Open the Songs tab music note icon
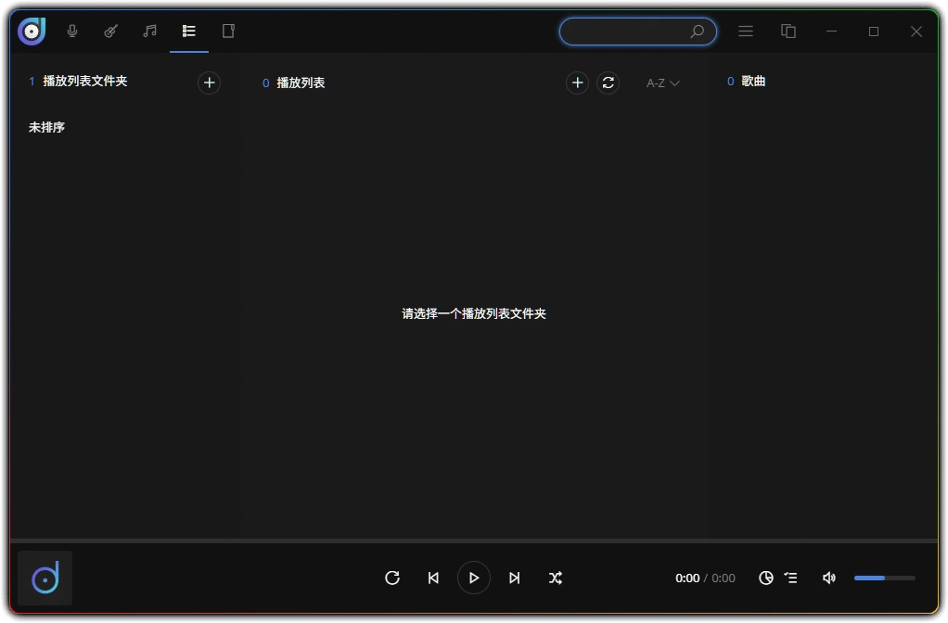The height and width of the screenshot is (623, 948). click(x=150, y=31)
